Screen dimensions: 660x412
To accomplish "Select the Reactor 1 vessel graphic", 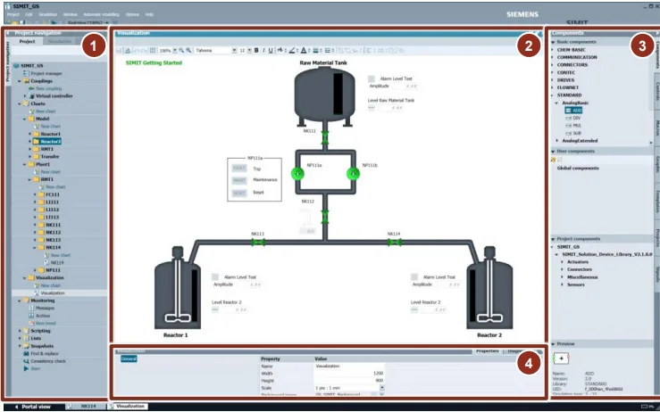I will tap(177, 288).
